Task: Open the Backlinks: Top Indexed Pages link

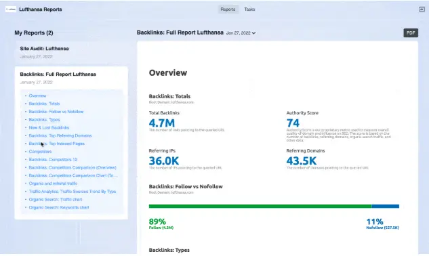Action: (57, 144)
